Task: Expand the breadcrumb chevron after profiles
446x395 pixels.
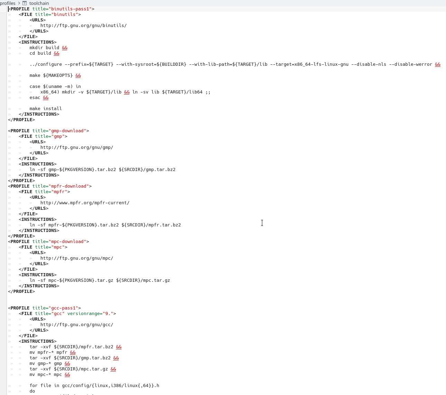Action: [19, 3]
